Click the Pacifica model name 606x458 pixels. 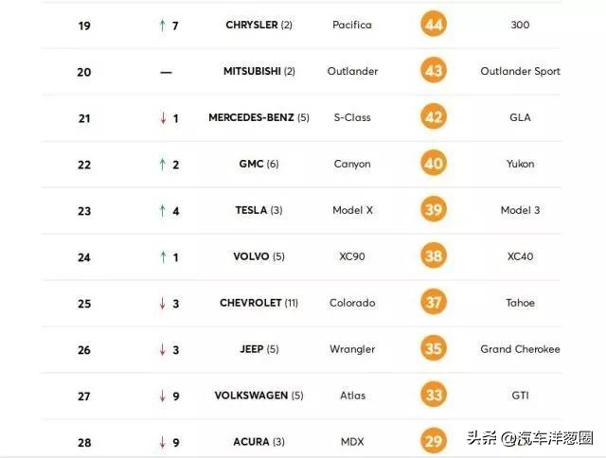click(x=352, y=25)
